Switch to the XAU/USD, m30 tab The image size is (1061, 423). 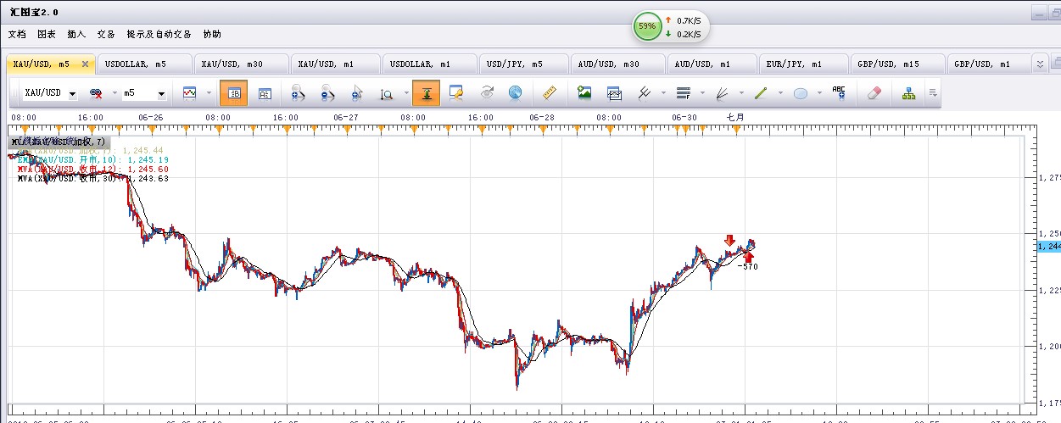(241, 64)
